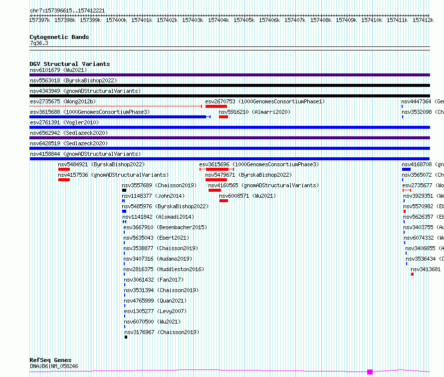Click nsv4158844 gnomADStructuralVariants label
The width and height of the screenshot is (444, 377).
85,154
